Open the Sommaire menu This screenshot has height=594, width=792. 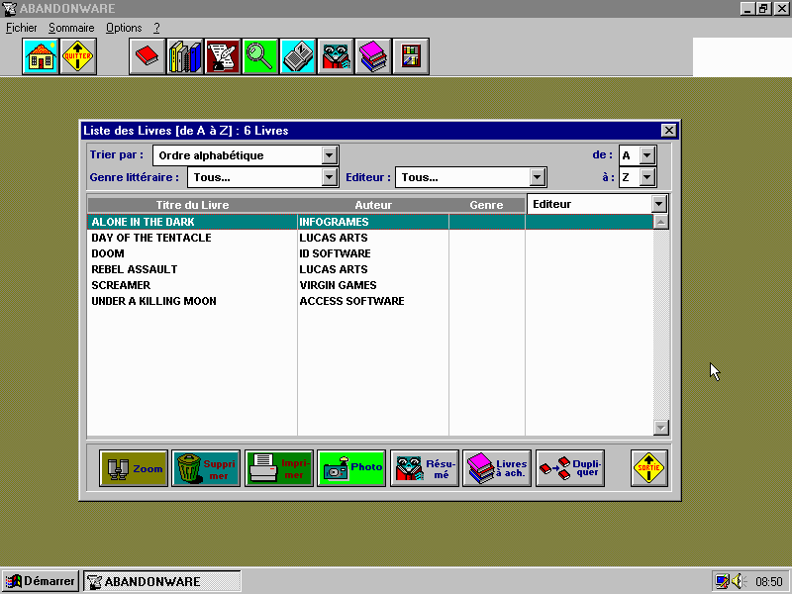pyautogui.click(x=71, y=28)
